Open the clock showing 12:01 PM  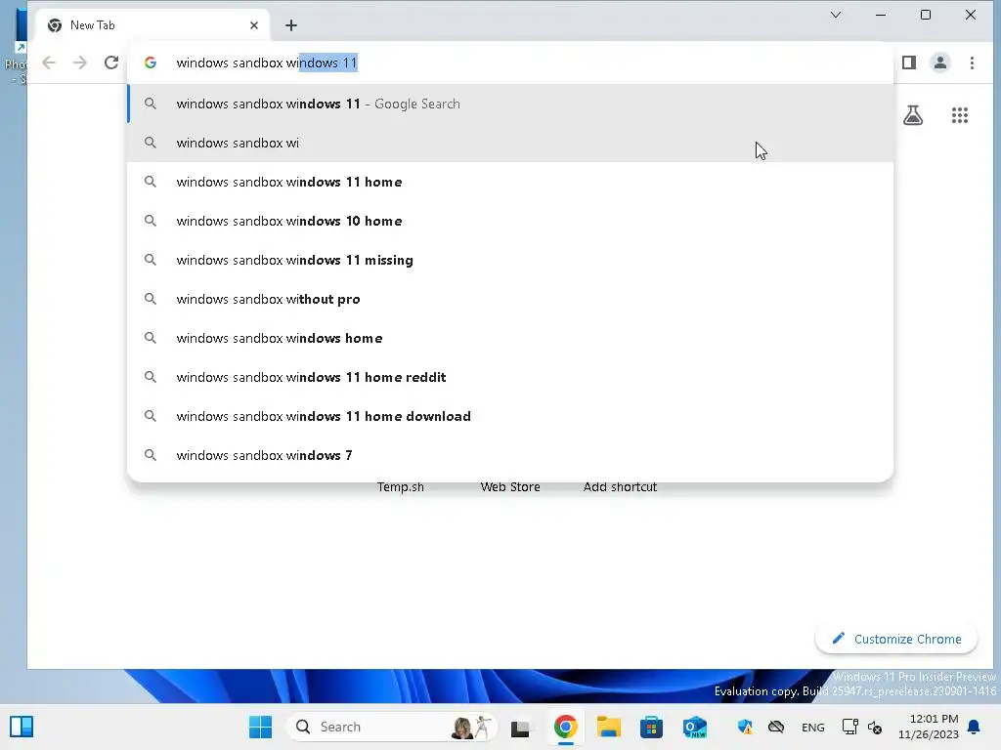click(x=929, y=727)
